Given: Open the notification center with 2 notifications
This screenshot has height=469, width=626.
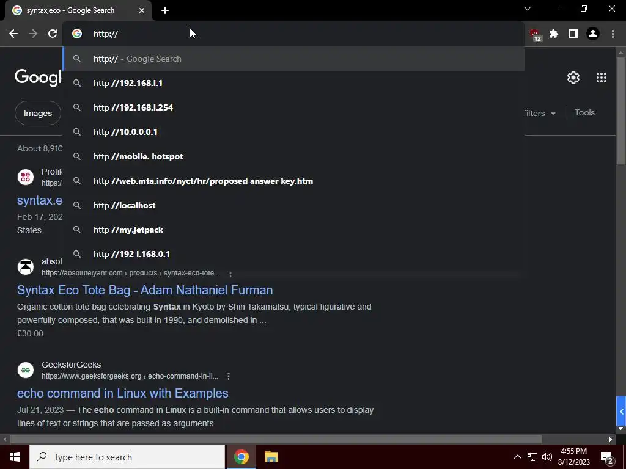Looking at the screenshot, I should tap(607, 457).
